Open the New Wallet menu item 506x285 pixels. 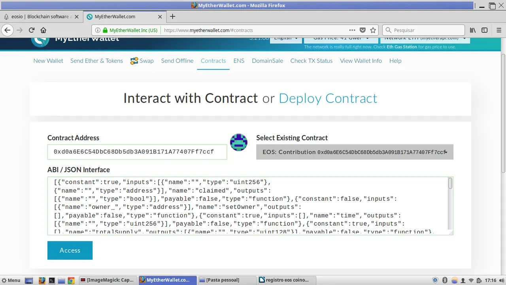(x=48, y=61)
